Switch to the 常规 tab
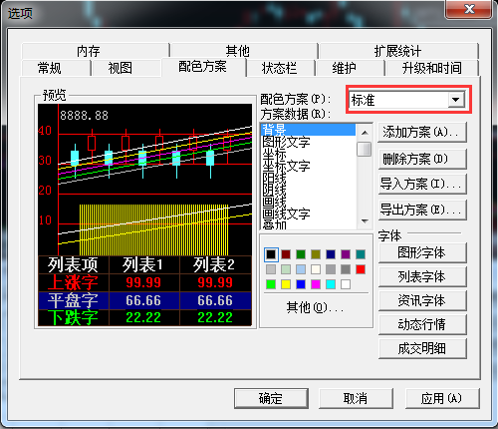The height and width of the screenshot is (429, 498). 56,68
